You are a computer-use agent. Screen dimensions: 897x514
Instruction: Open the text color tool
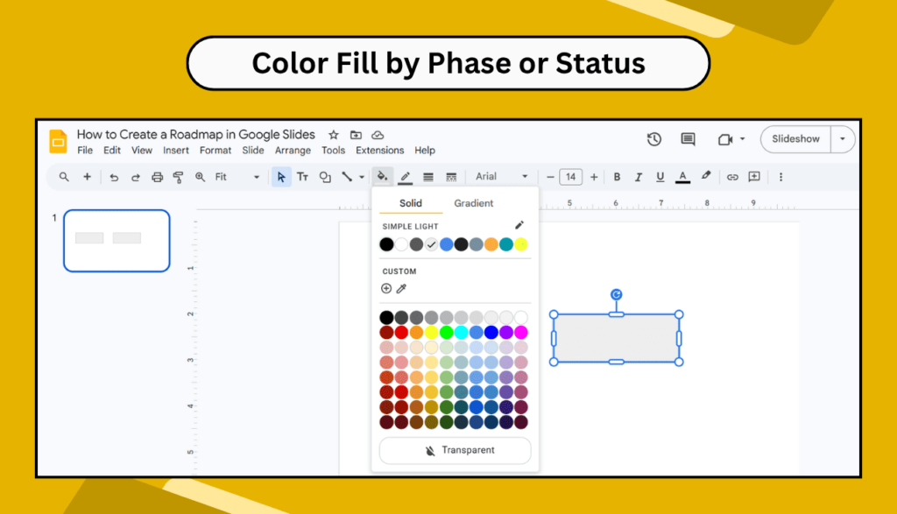[x=682, y=177]
